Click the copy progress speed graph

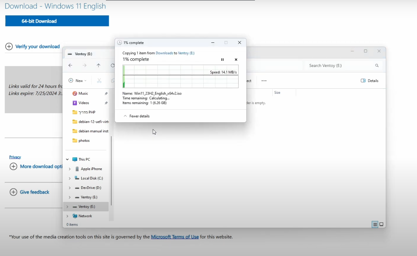tap(180, 76)
